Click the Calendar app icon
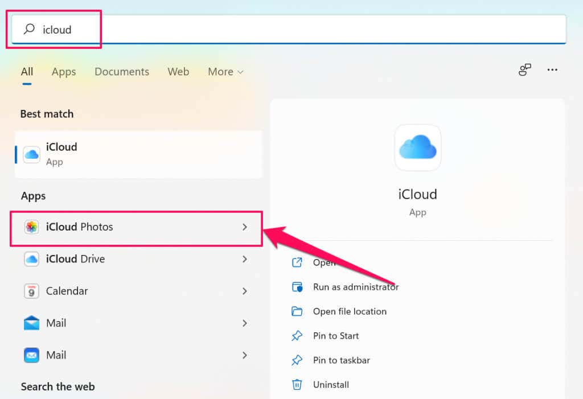Screen dimensions: 583x399 pyautogui.click(x=32, y=291)
